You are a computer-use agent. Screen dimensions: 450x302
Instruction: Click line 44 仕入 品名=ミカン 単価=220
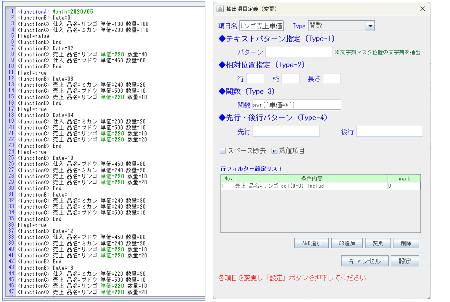(88, 274)
